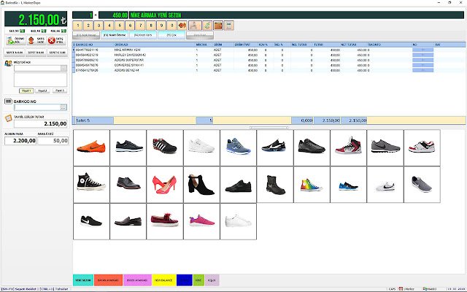Click the green money icon in the toolbar
The width and height of the screenshot is (467, 292).
[207, 26]
